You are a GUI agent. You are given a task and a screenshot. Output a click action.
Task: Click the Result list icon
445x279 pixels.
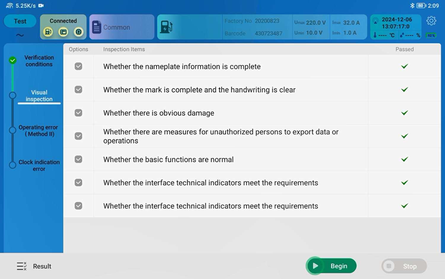coord(22,266)
